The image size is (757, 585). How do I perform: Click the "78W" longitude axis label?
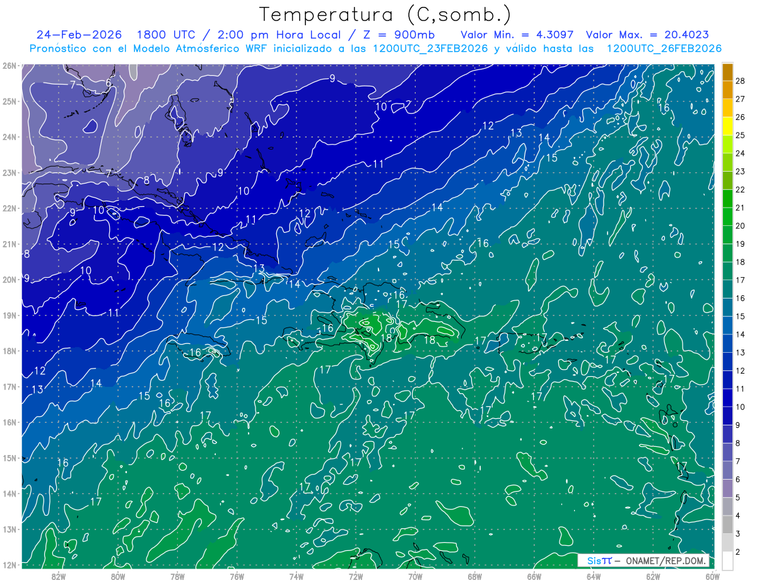177,576
